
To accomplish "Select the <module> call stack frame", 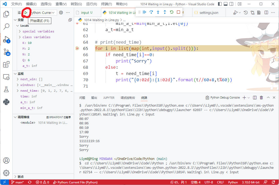I will point(28,123).
